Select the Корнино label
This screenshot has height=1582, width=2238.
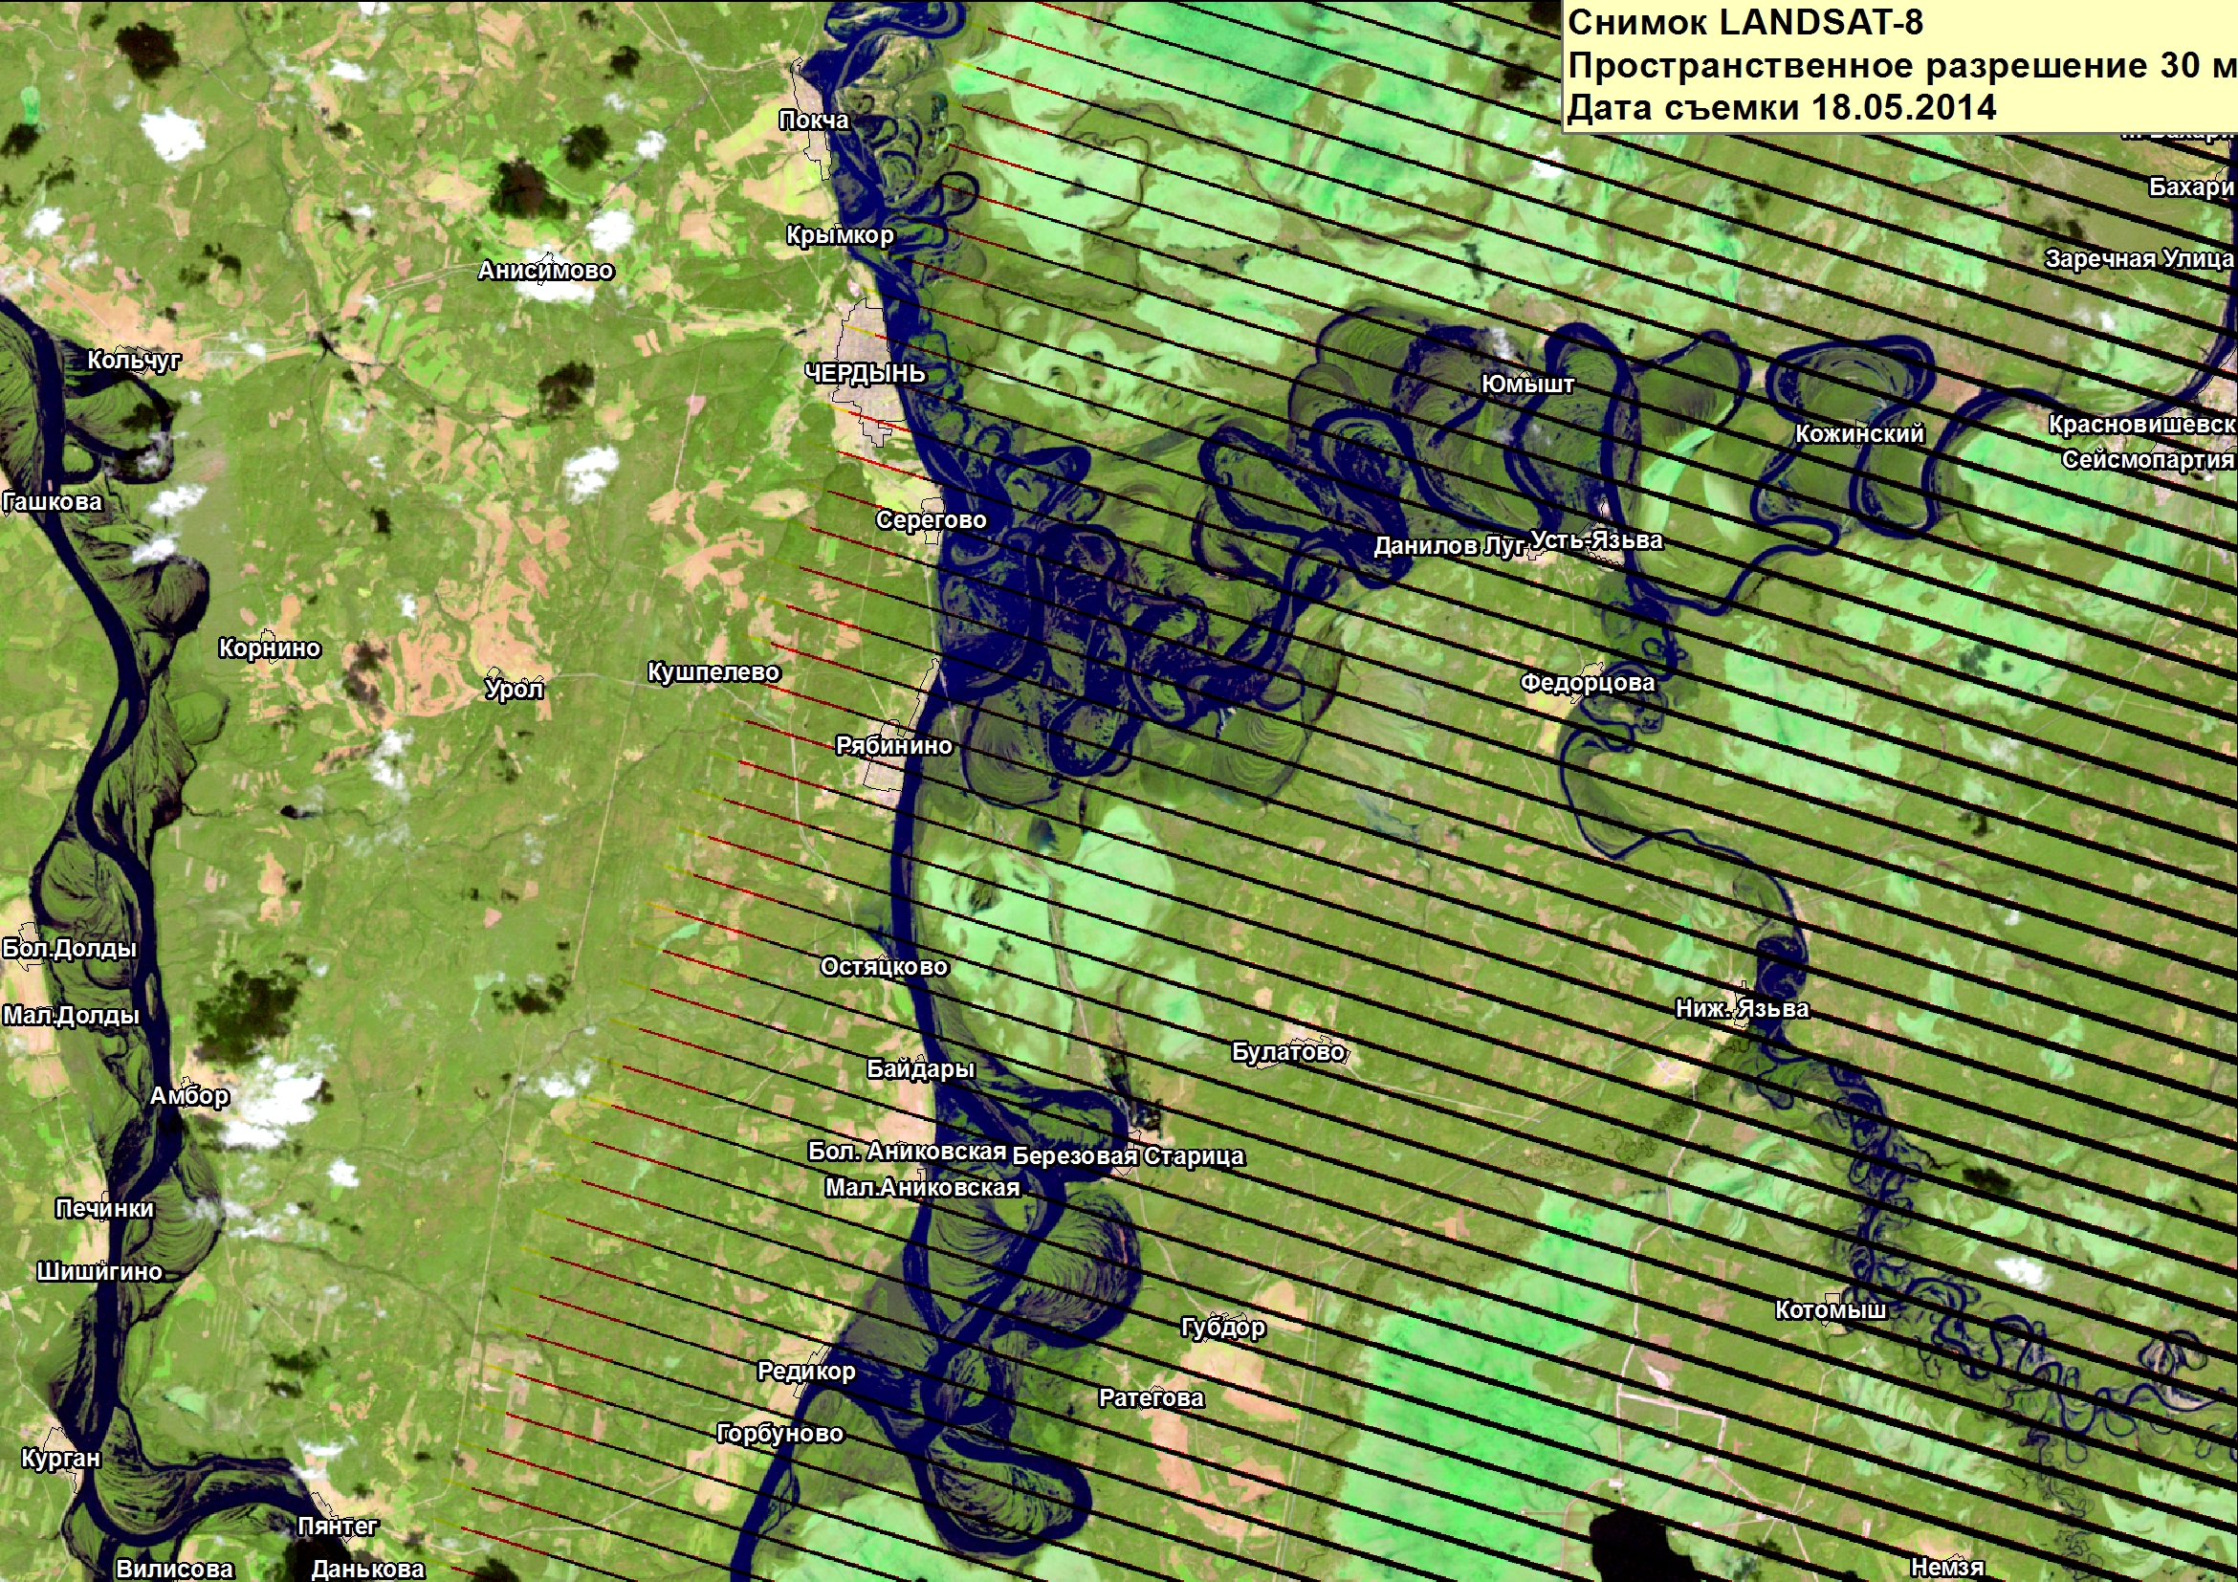[270, 648]
